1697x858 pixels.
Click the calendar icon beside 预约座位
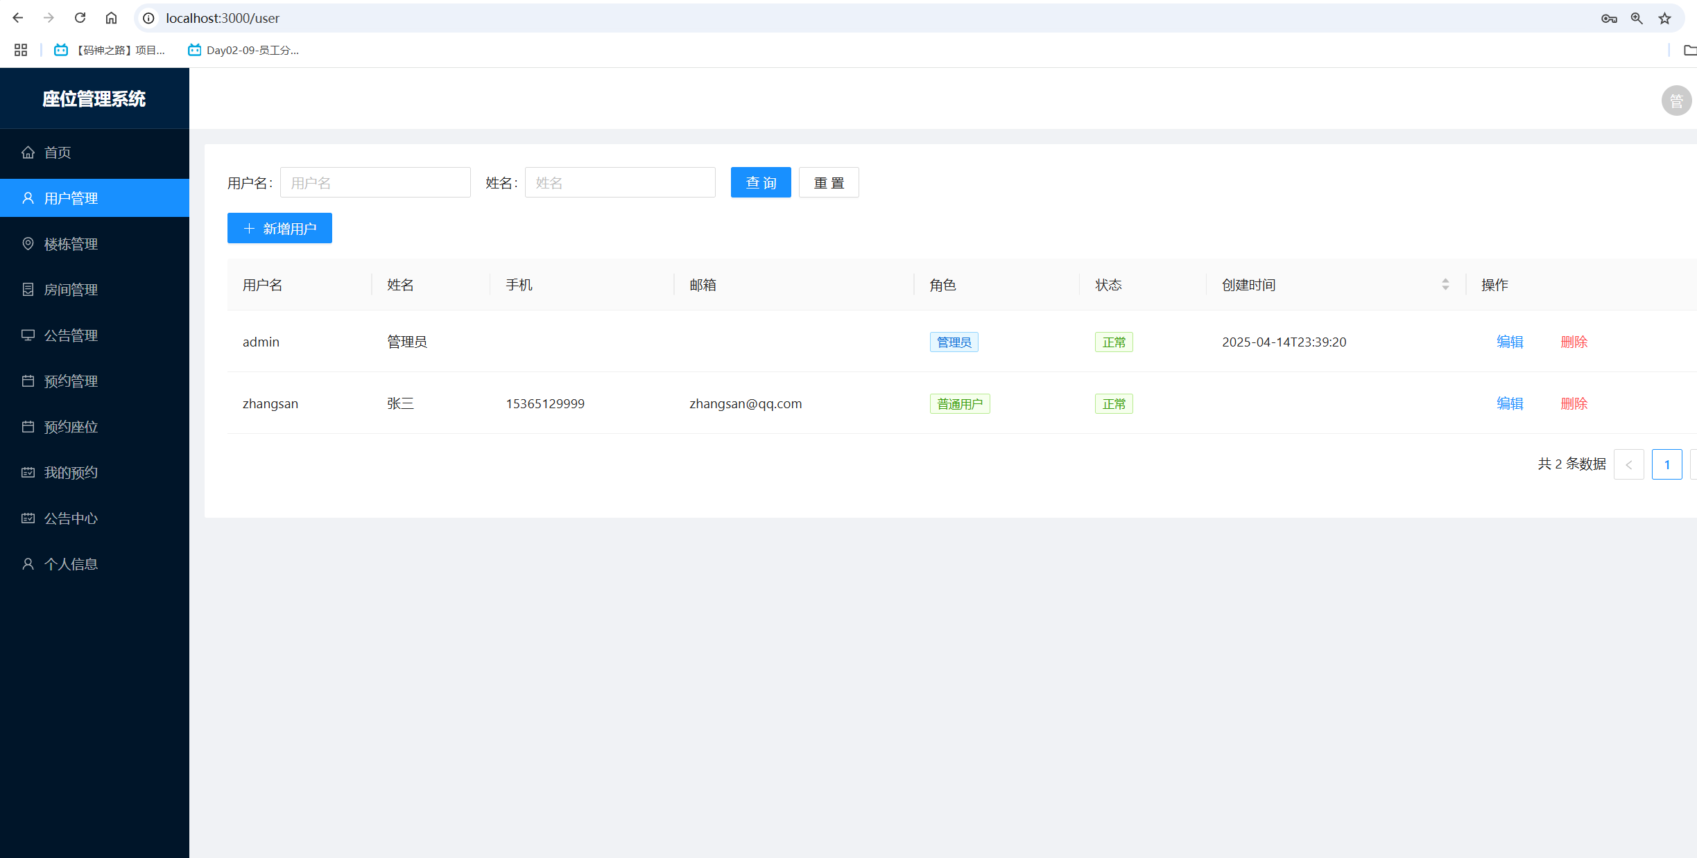coord(28,427)
